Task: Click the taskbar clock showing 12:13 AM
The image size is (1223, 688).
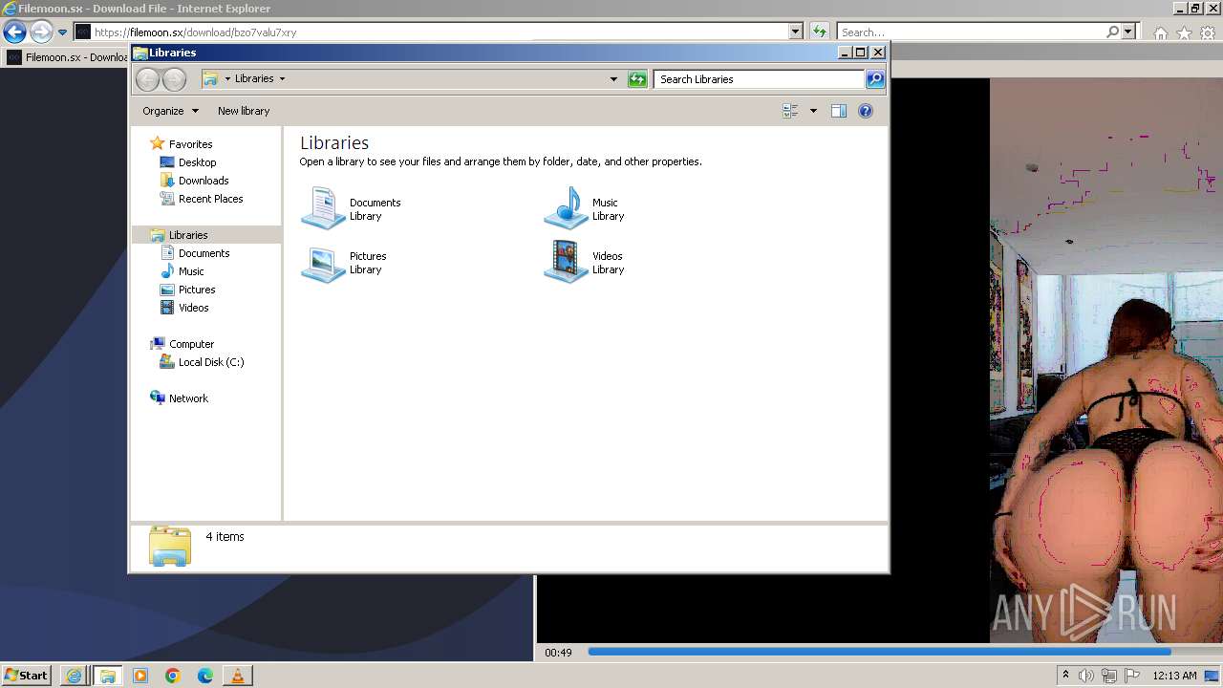Action: (1174, 676)
